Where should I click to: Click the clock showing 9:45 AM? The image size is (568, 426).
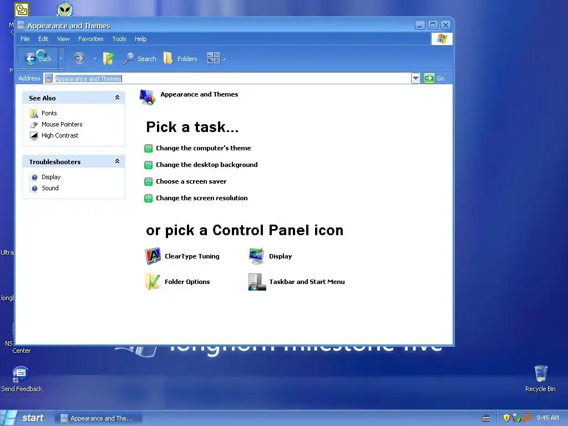point(547,418)
